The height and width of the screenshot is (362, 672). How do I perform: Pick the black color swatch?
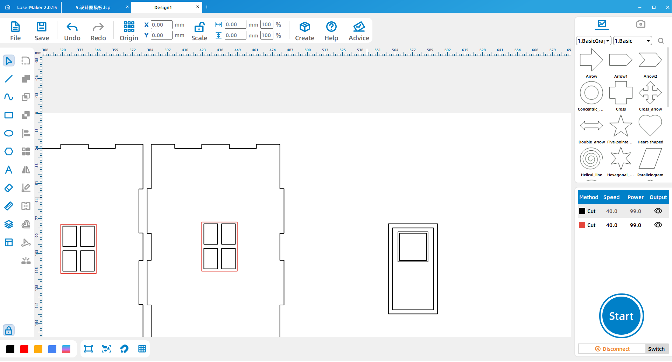coord(10,349)
